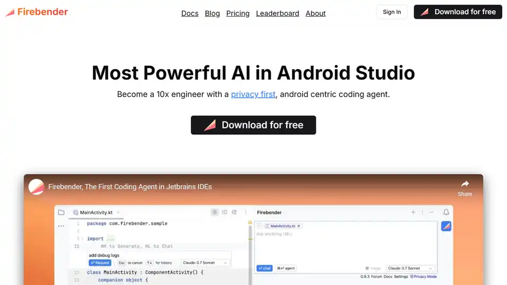Click the Esc key hint button
The height and width of the screenshot is (285, 507).
coord(121,263)
